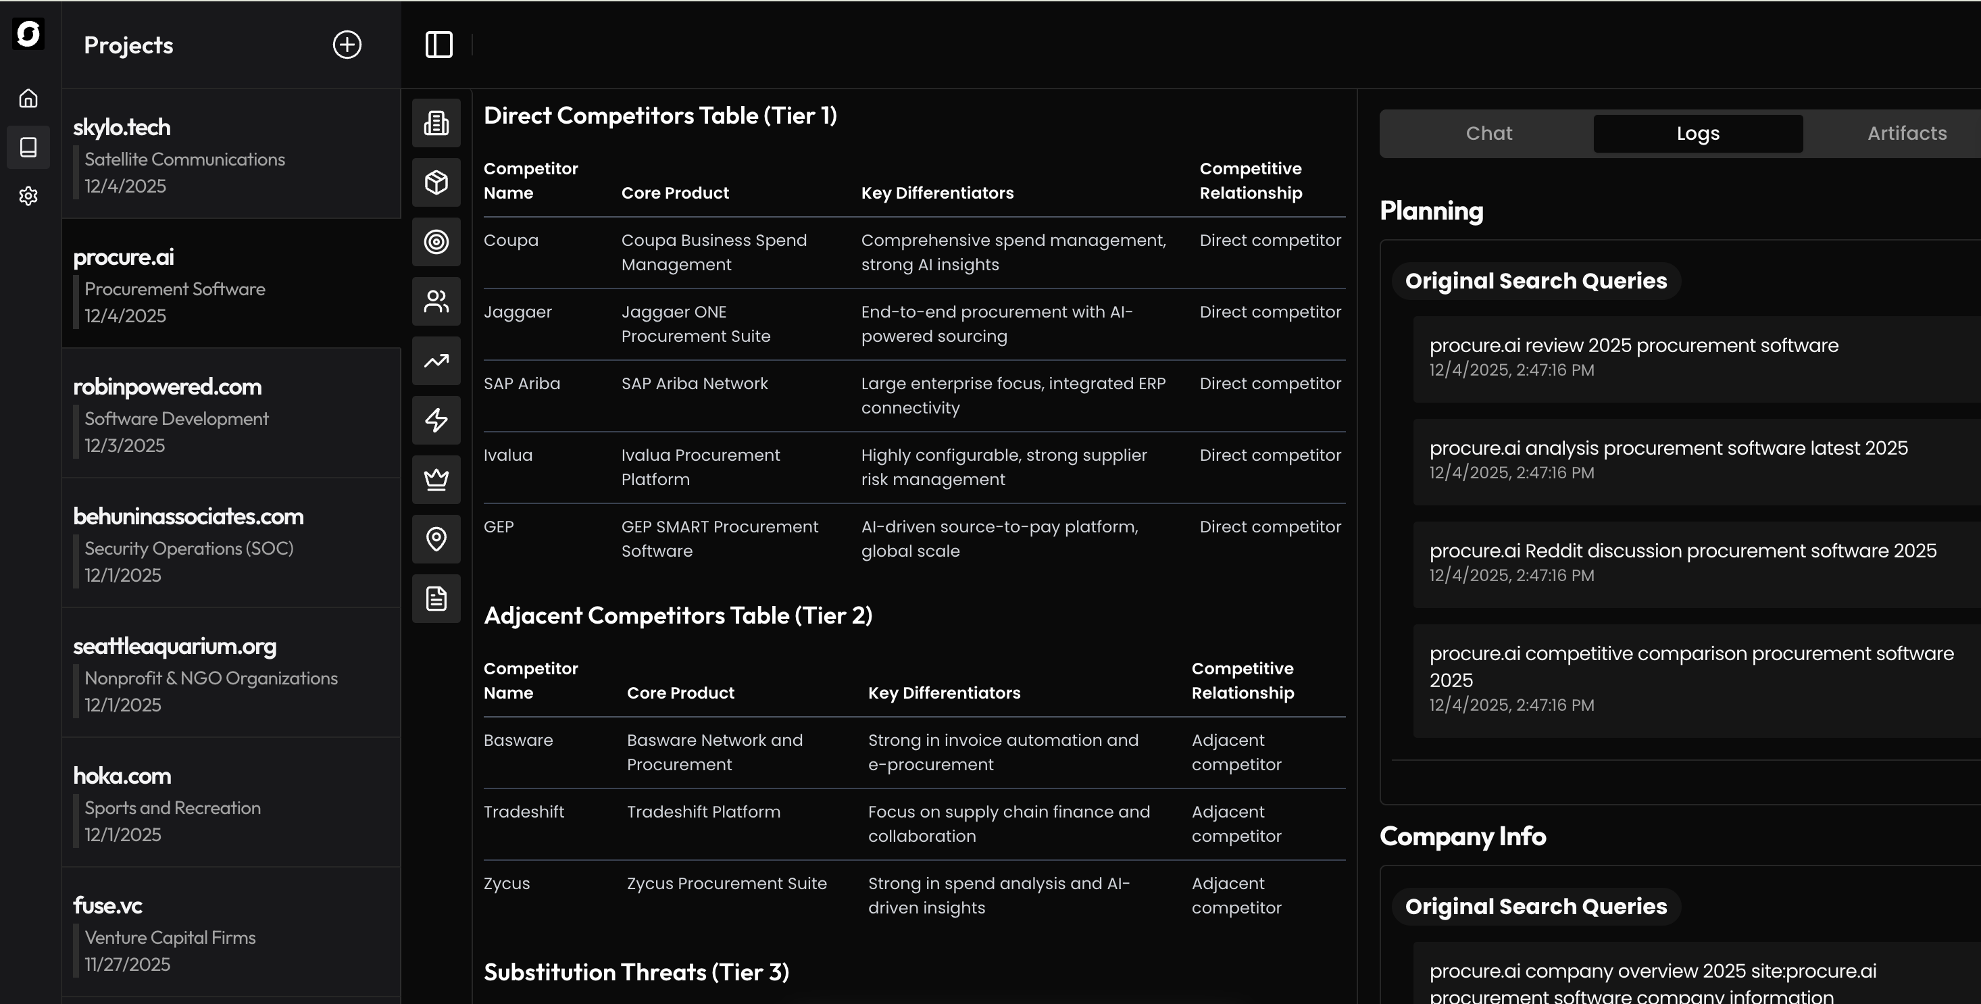Open the lightning bolt section icon
This screenshot has height=1004, width=1981.
[x=436, y=420]
